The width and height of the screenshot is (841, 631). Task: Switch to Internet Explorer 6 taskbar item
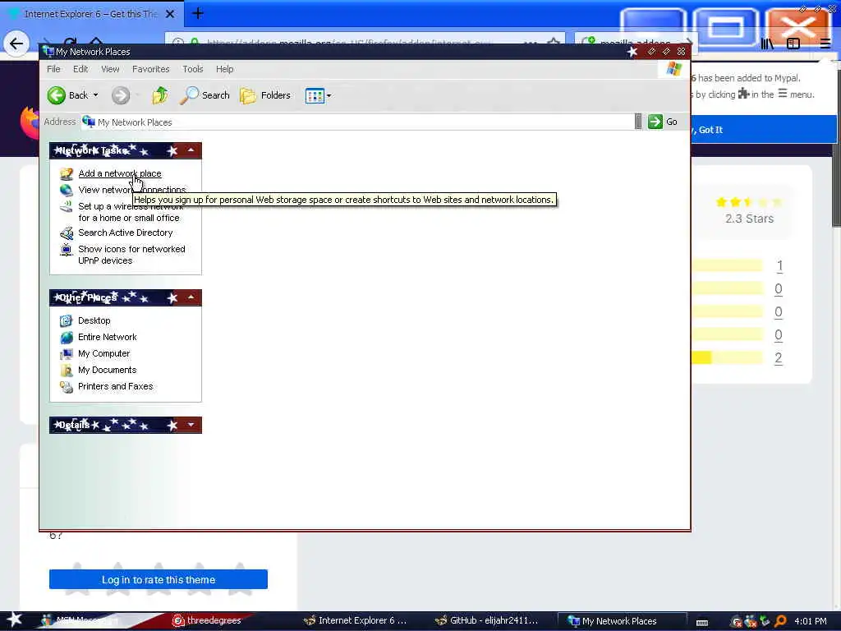(x=355, y=621)
